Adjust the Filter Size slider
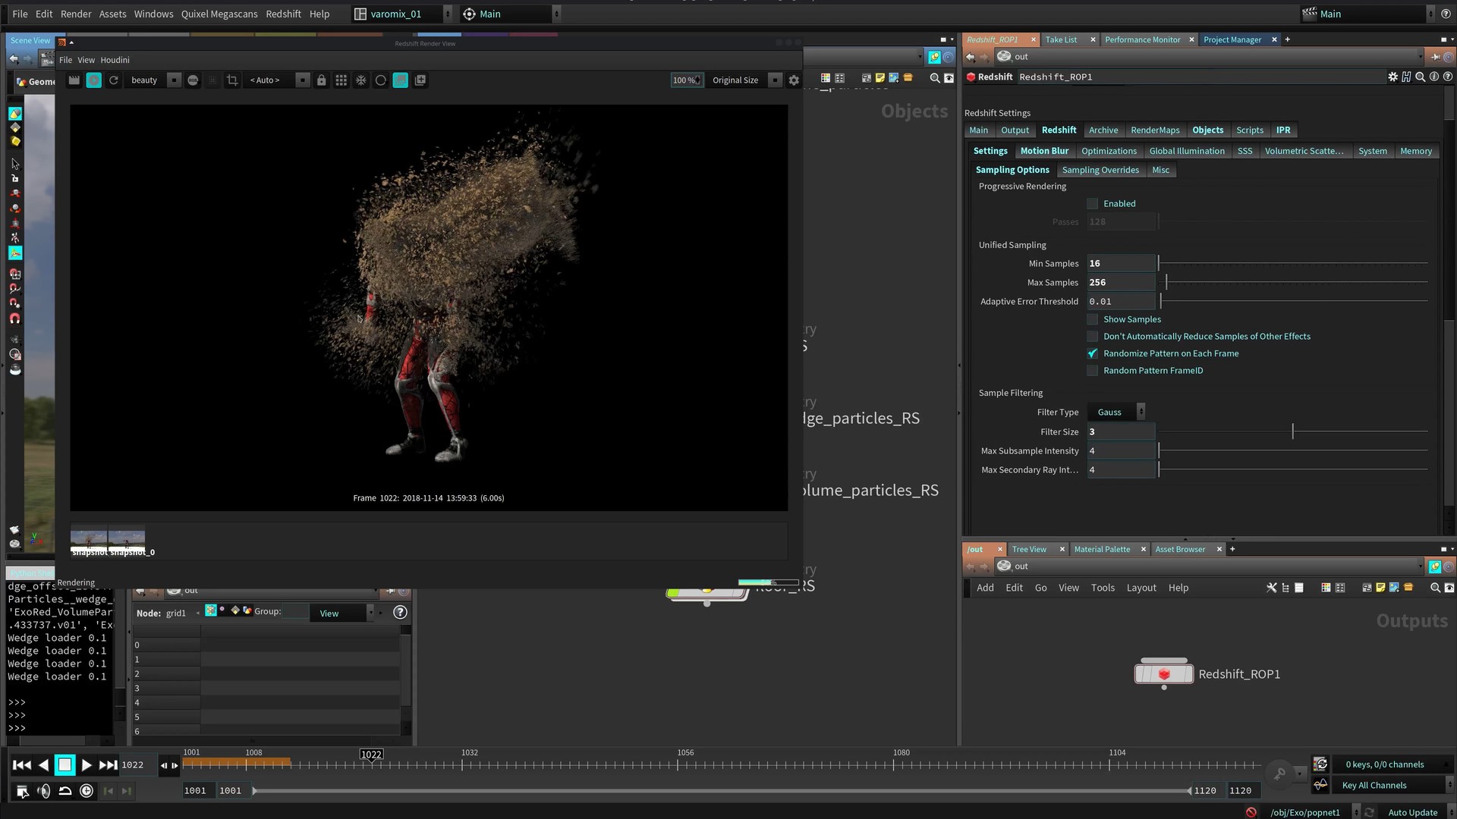Screen dimensions: 1457x819 [x=1292, y=432]
